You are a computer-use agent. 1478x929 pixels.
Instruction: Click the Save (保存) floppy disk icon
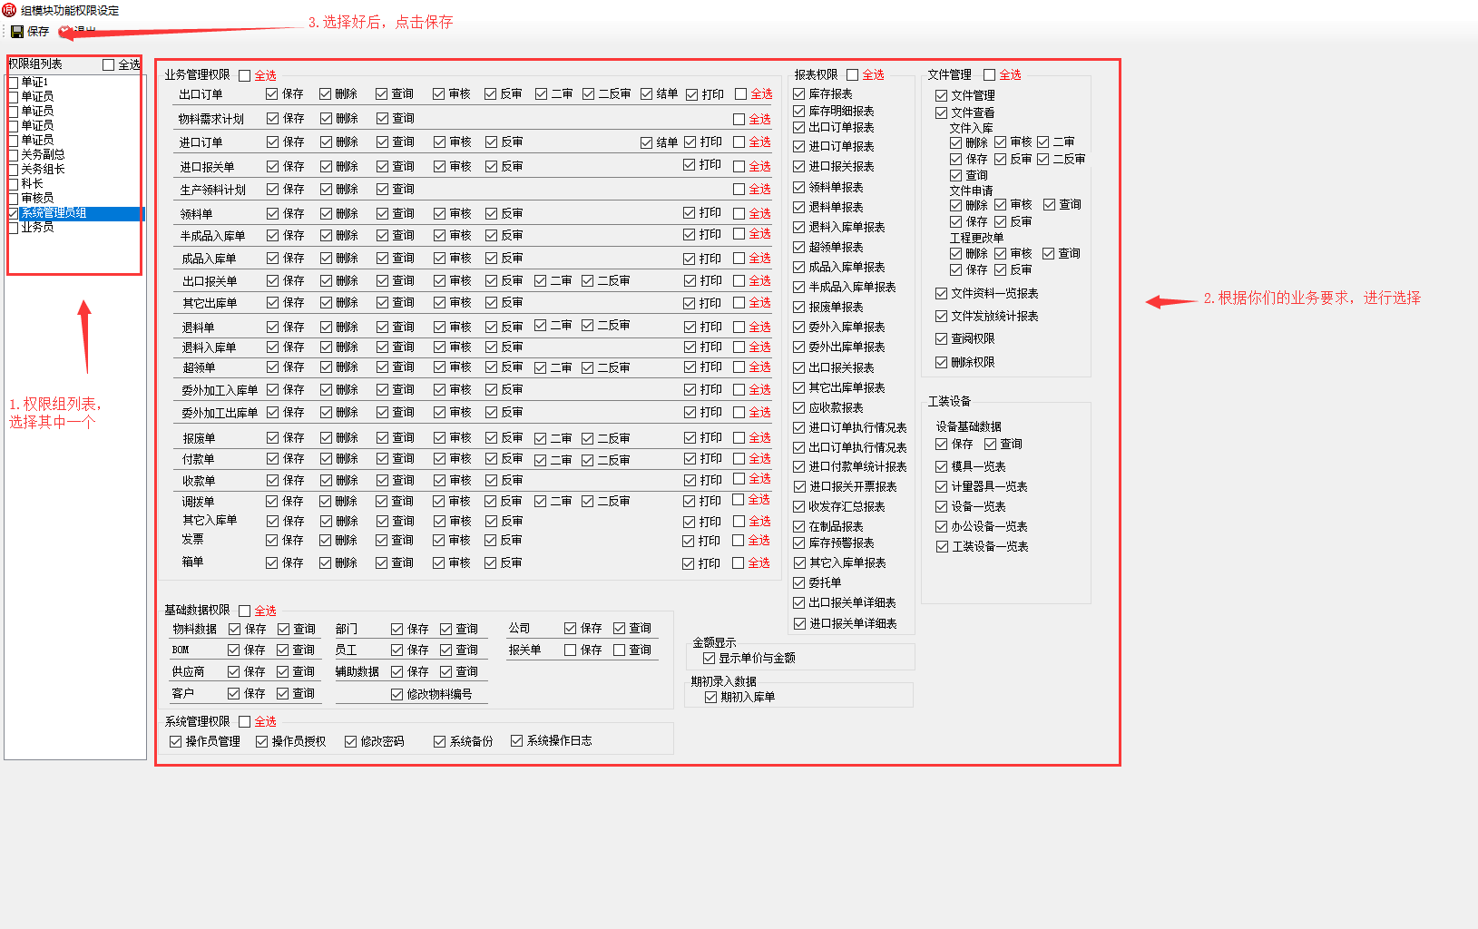tap(17, 32)
